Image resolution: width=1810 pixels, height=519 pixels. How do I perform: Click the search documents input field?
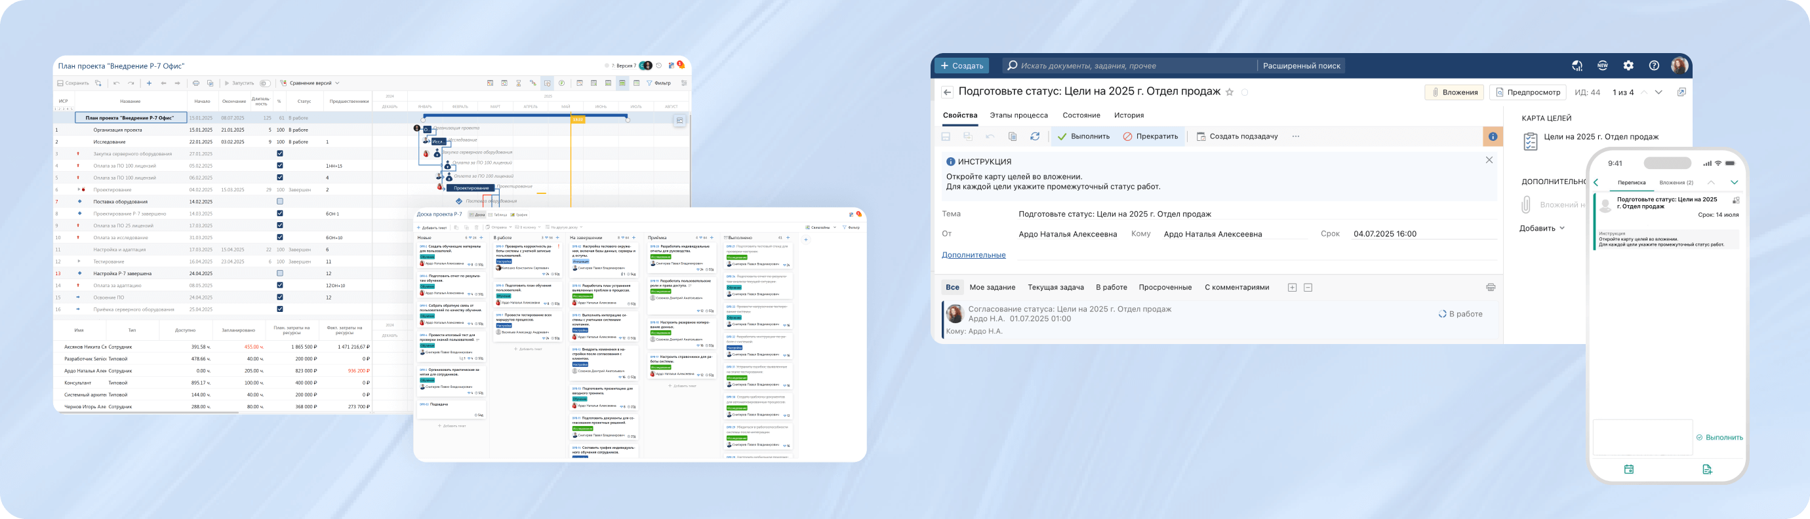click(1131, 66)
